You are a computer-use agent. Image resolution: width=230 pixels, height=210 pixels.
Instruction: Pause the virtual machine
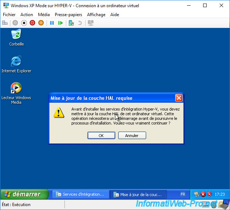pos(52,23)
